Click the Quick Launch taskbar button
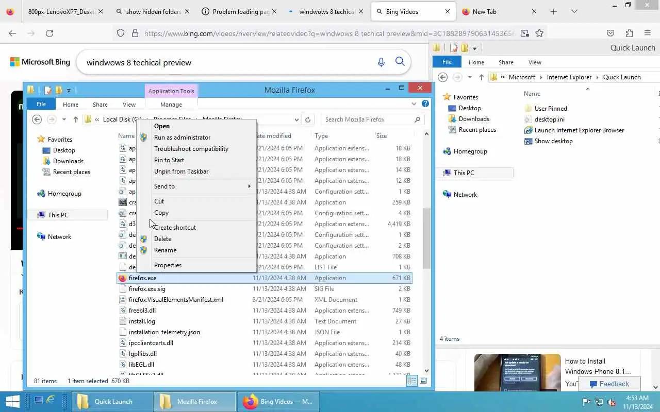Image resolution: width=660 pixels, height=412 pixels. point(113,401)
